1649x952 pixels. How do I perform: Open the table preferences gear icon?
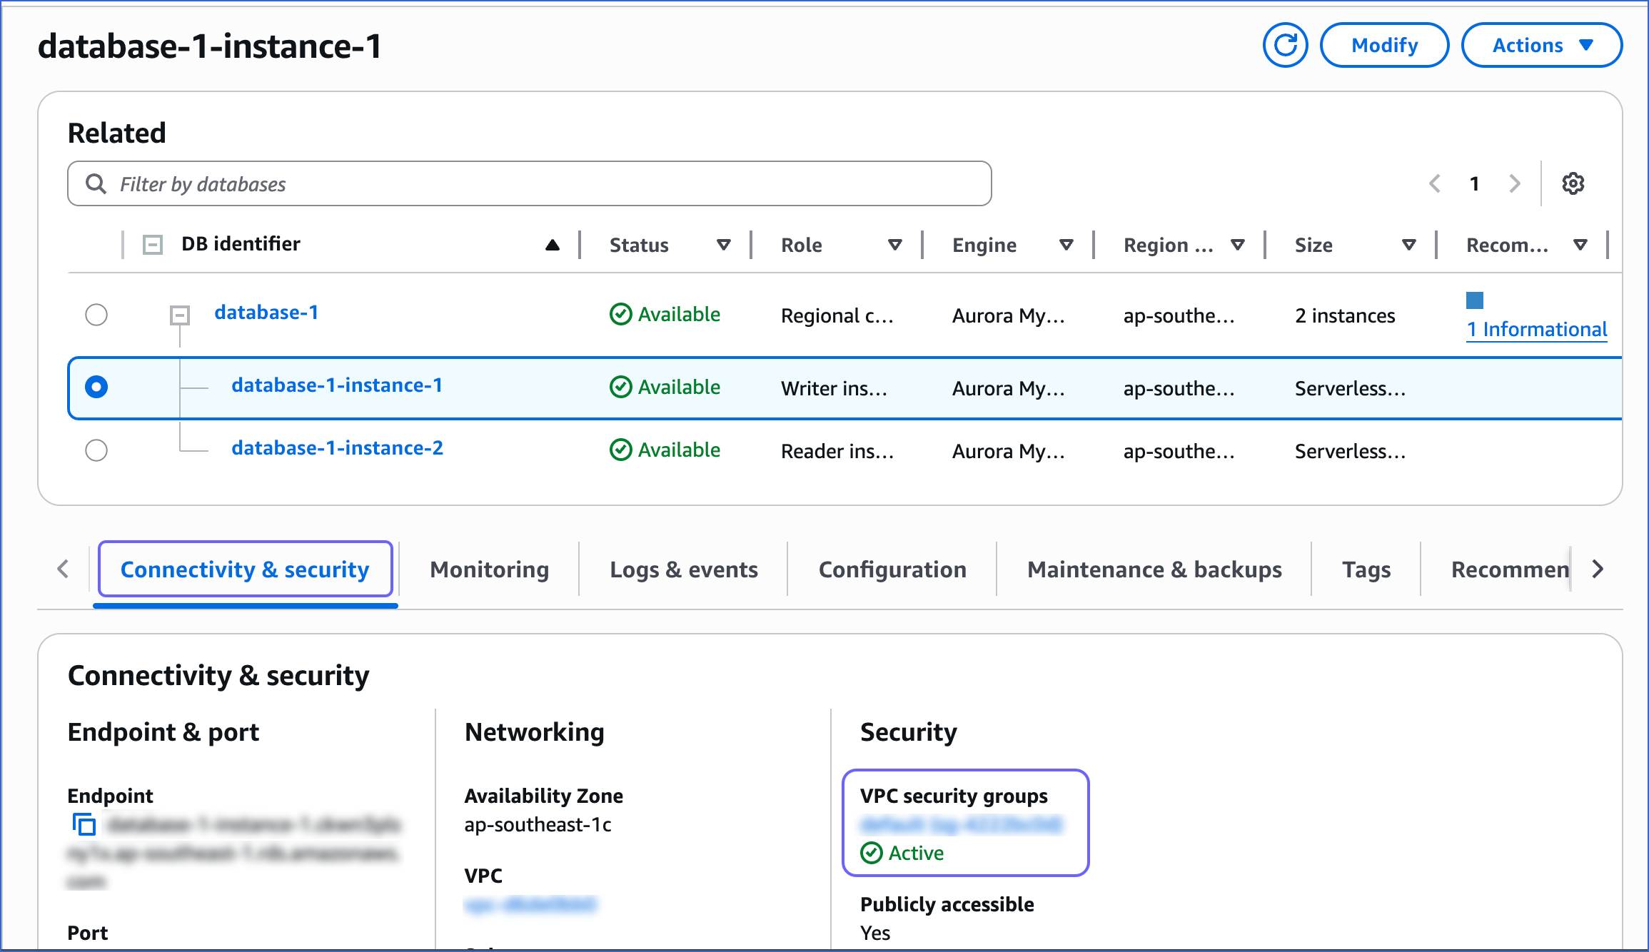tap(1573, 183)
